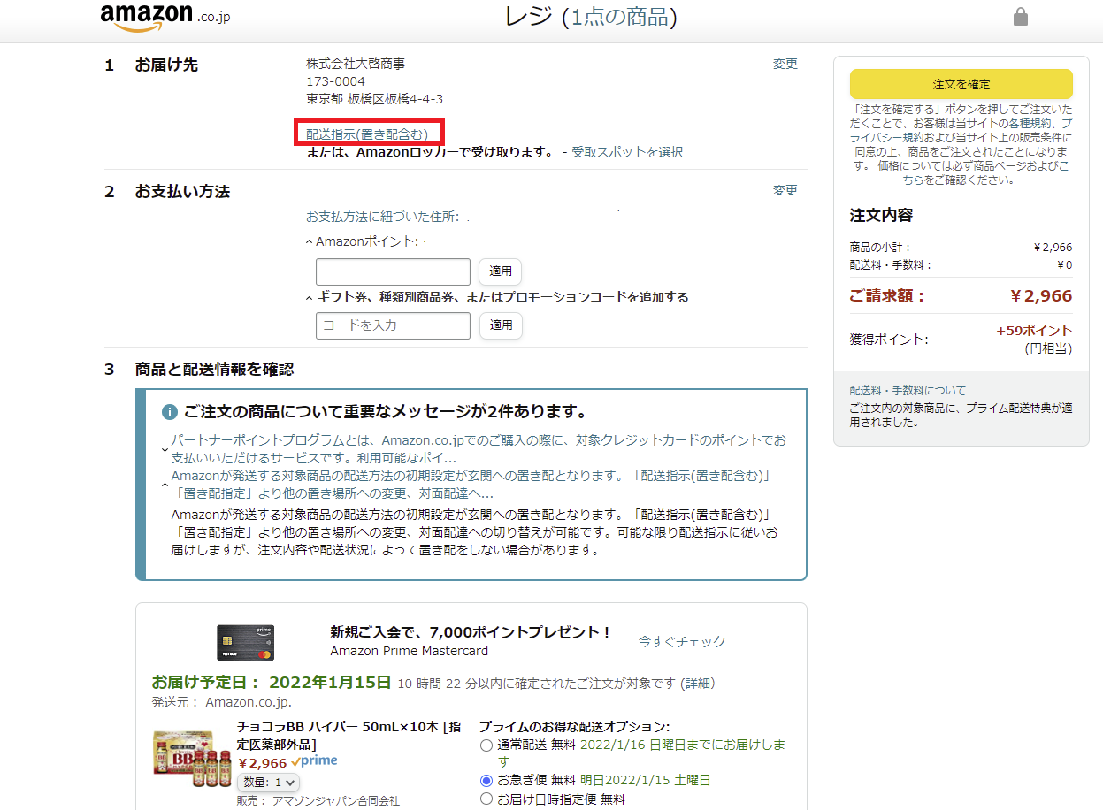
Task: Apply the Amazonポイント amount
Action: click(501, 271)
